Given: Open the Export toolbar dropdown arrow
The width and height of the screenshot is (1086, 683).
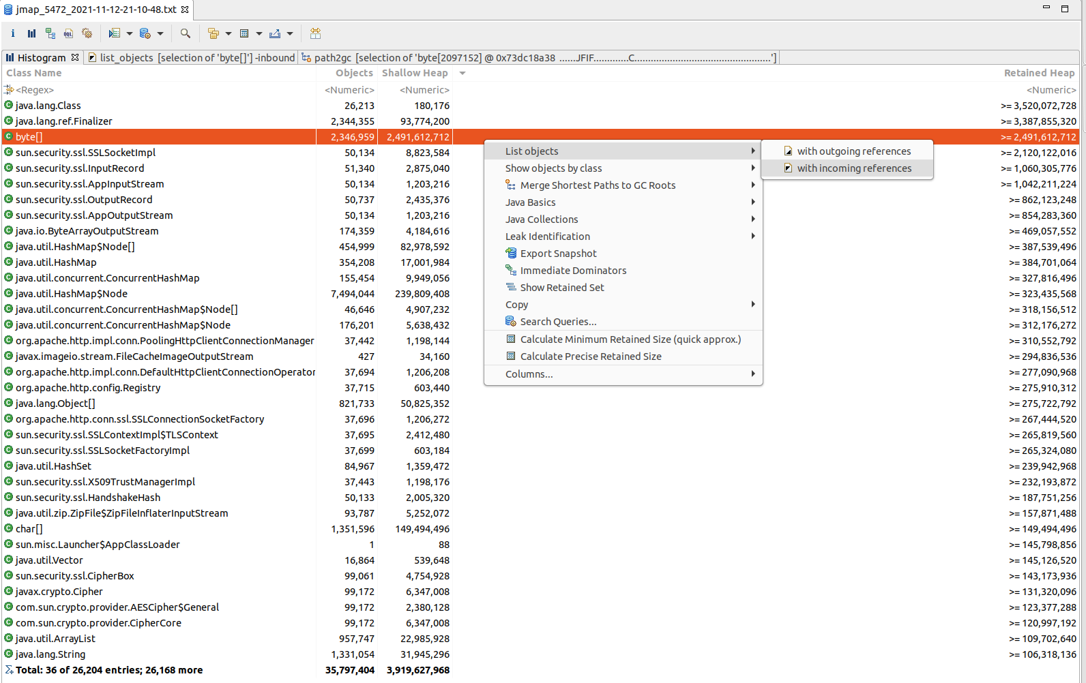Looking at the screenshot, I should (x=290, y=33).
